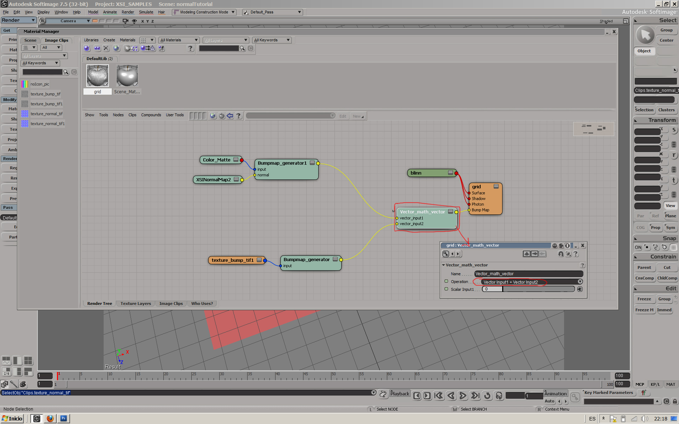This screenshot has height=424, width=679.
Task: Toggle the Scalar Input1 animation marker box
Action: [x=446, y=289]
